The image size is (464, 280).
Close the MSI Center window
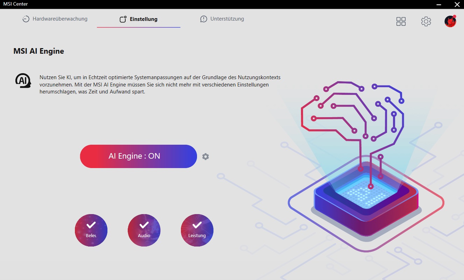(x=457, y=5)
